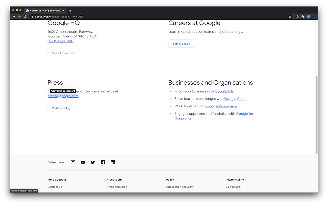
Task: Open Google's Instagram profile icon
Action: click(x=73, y=162)
